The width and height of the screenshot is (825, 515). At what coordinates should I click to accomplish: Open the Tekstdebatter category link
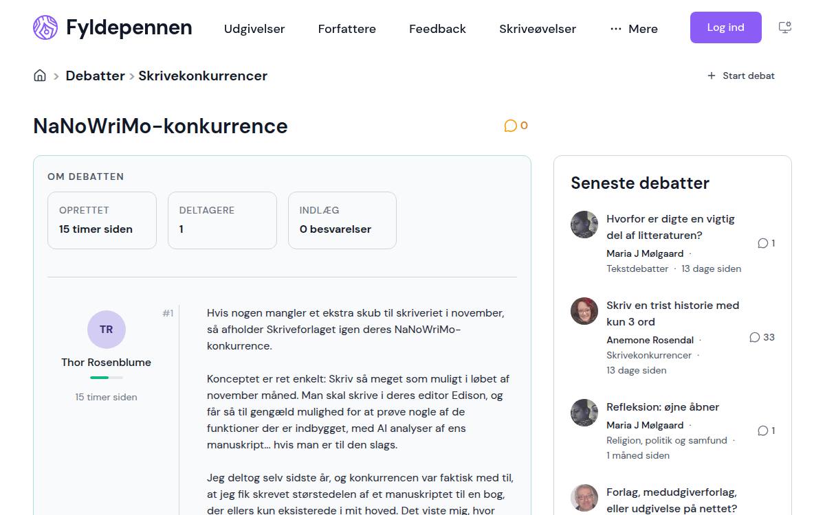637,268
